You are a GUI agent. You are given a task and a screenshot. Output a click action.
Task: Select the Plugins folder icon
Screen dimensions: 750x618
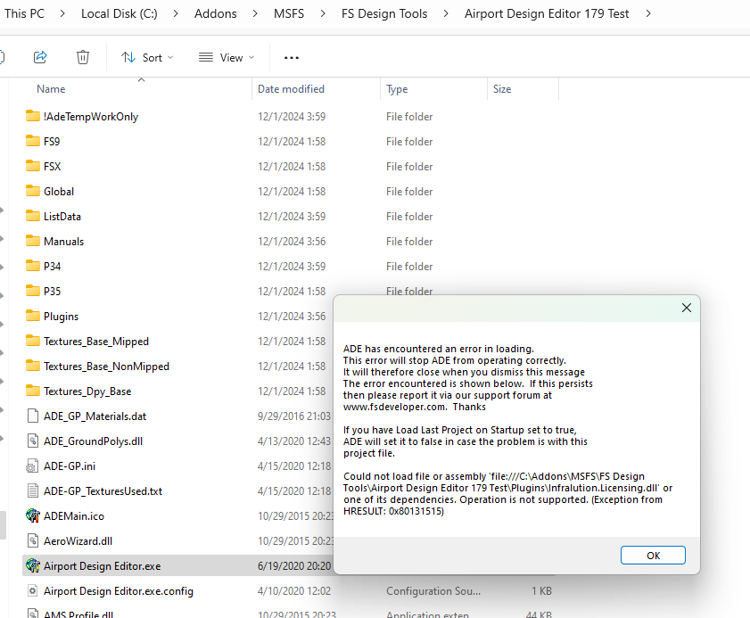[32, 317]
